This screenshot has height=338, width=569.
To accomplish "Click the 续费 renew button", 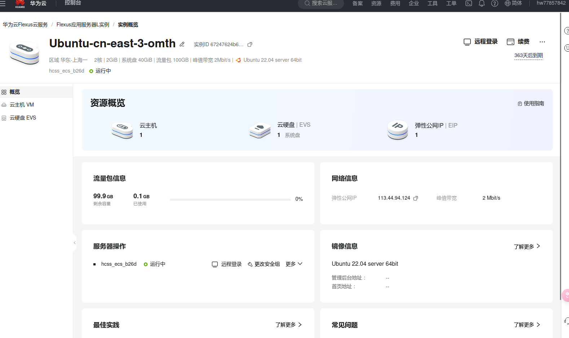I will 518,42.
